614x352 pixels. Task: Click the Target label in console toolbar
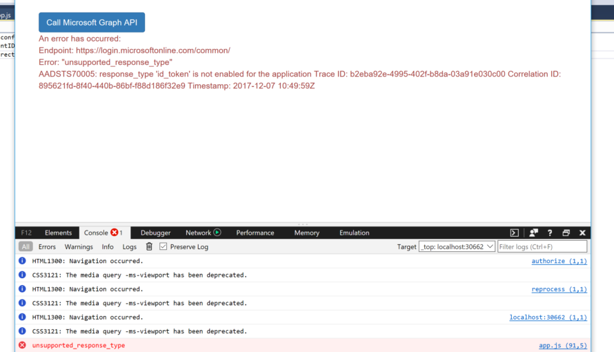click(x=406, y=246)
